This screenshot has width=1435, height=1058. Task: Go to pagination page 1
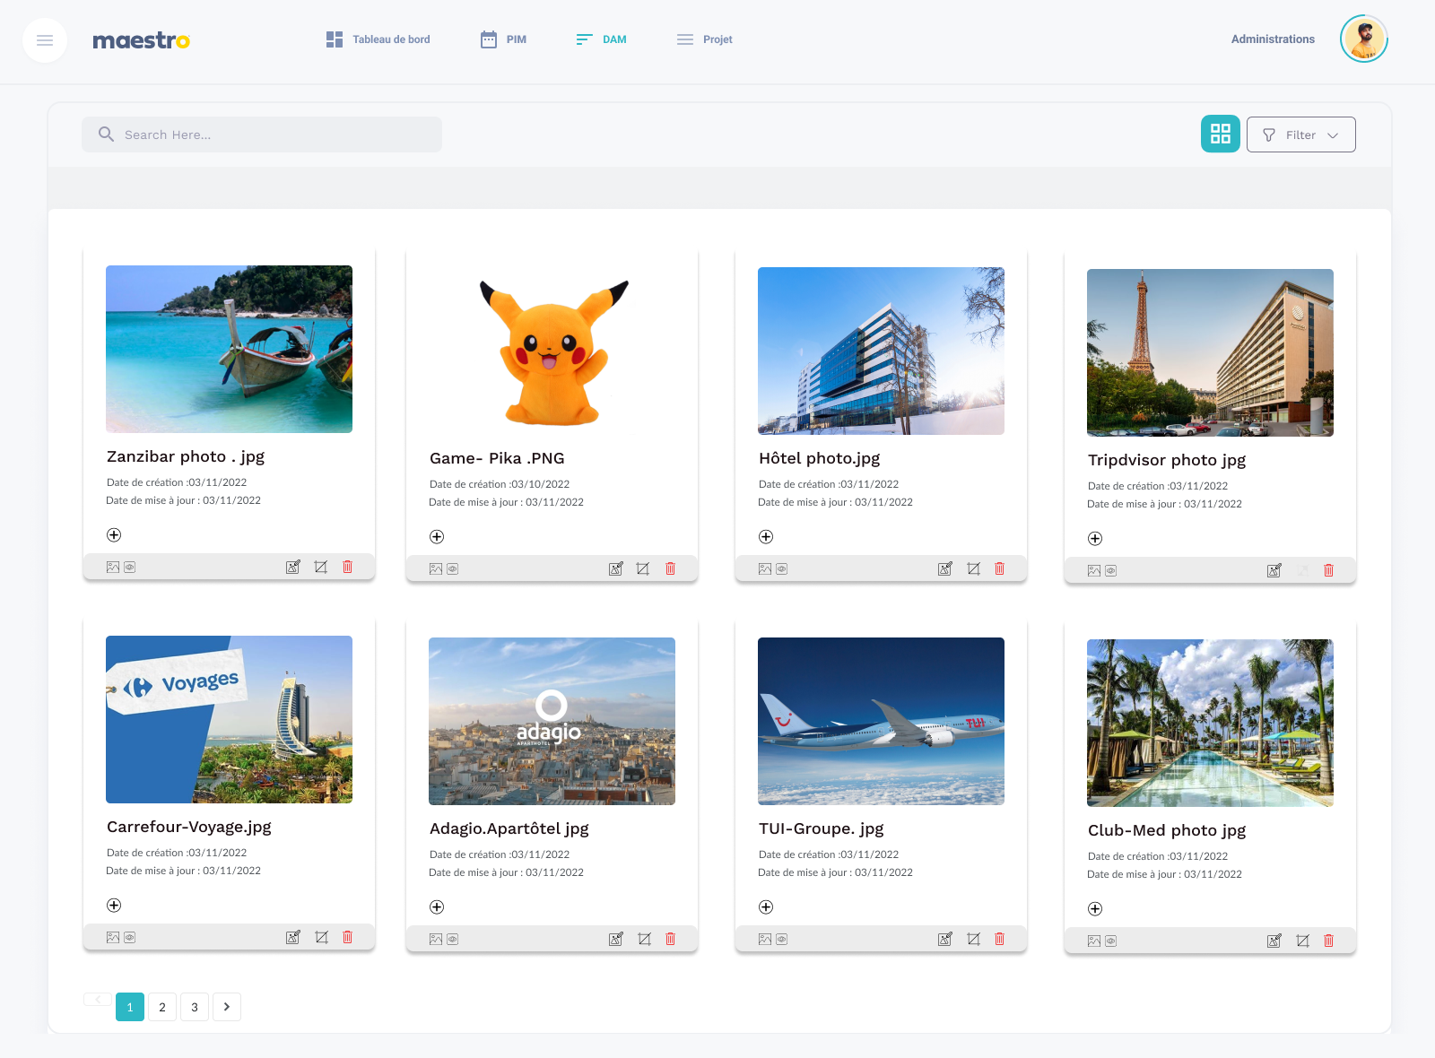tap(130, 1007)
